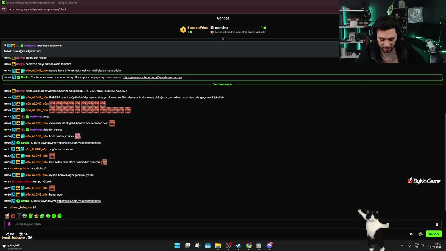Open Discord from the taskbar
446x251 pixels.
[269, 245]
